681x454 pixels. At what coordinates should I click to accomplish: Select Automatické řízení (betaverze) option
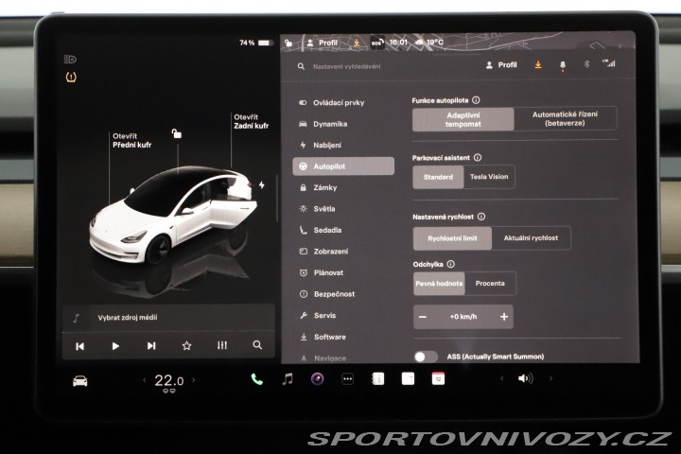point(565,118)
